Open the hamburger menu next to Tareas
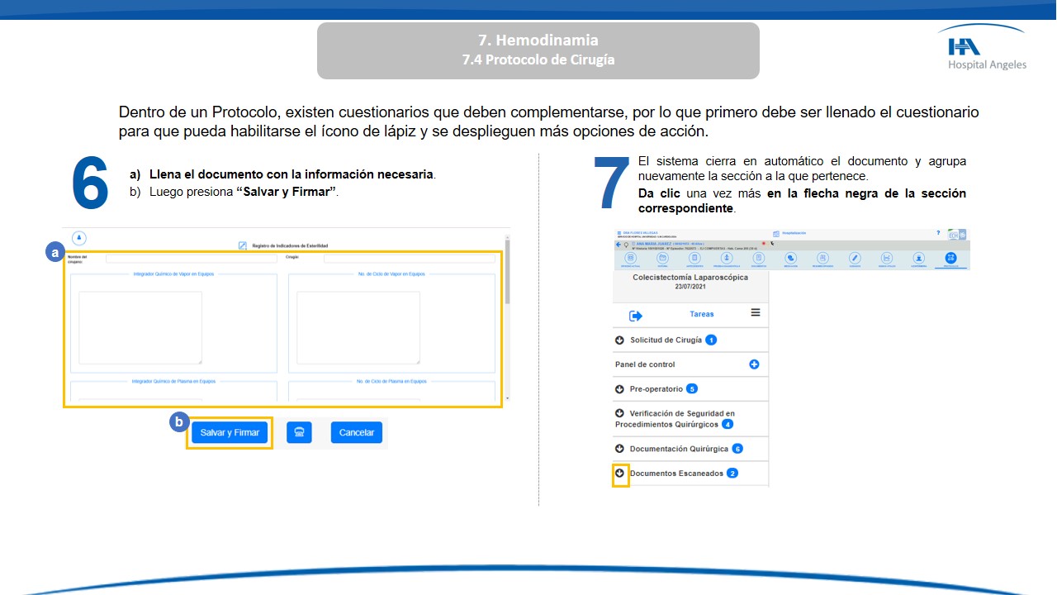Viewport: 1057px width, 595px height. coord(755,313)
